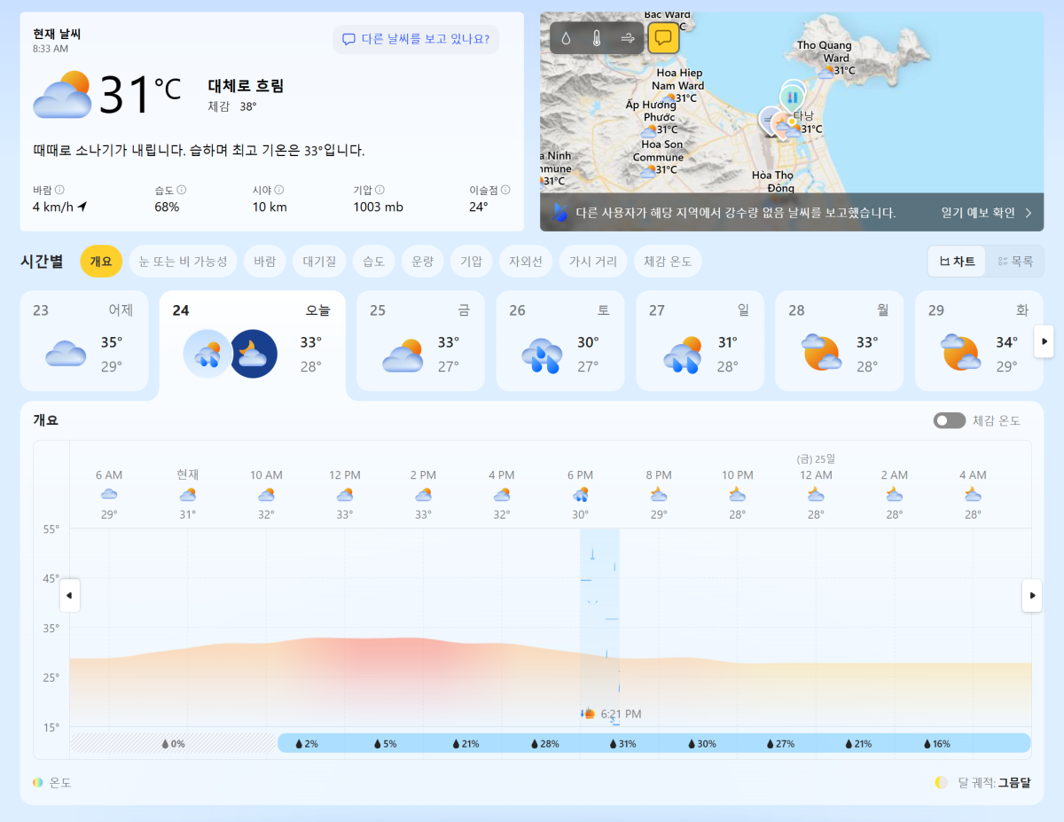1064x822 pixels.
Task: Open Tuesday the 29th forecast card
Action: click(x=979, y=341)
